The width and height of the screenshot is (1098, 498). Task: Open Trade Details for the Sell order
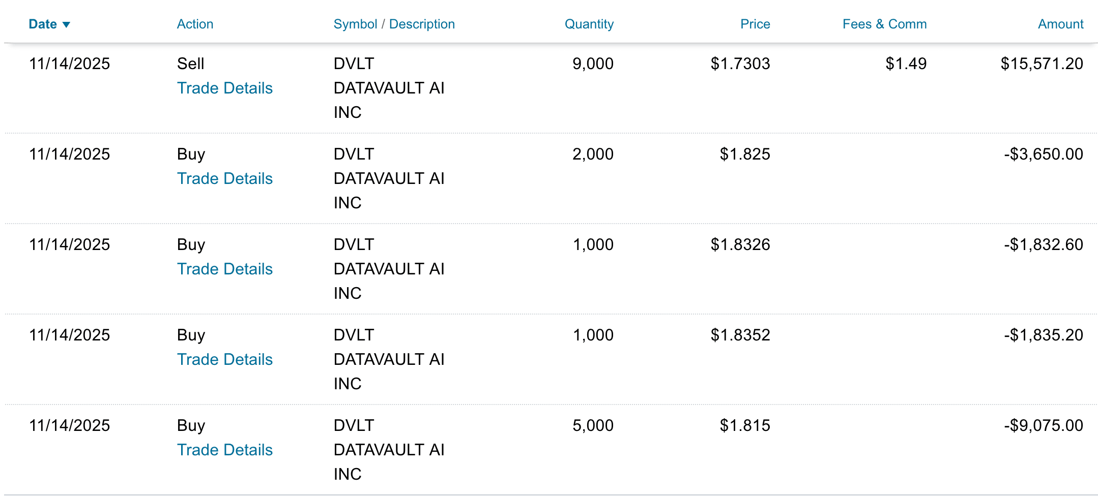click(225, 88)
